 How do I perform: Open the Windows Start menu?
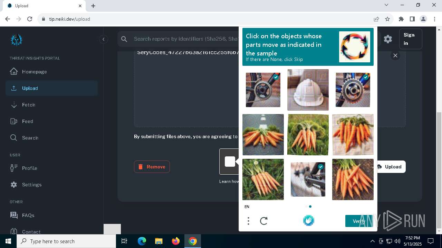(x=8, y=241)
